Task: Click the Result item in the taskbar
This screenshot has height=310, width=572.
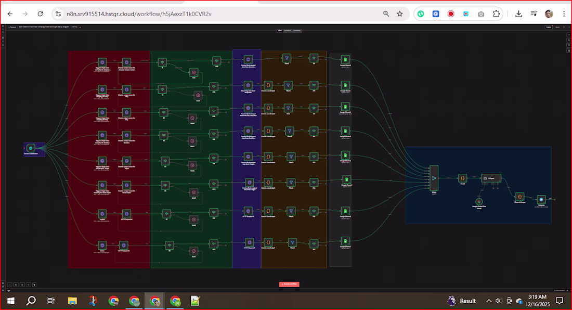Action: [x=462, y=301]
